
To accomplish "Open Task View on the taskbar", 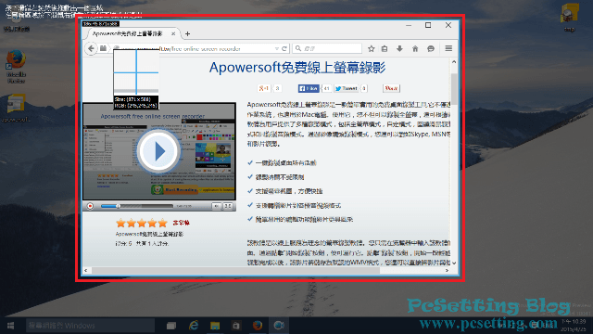I will (x=171, y=326).
